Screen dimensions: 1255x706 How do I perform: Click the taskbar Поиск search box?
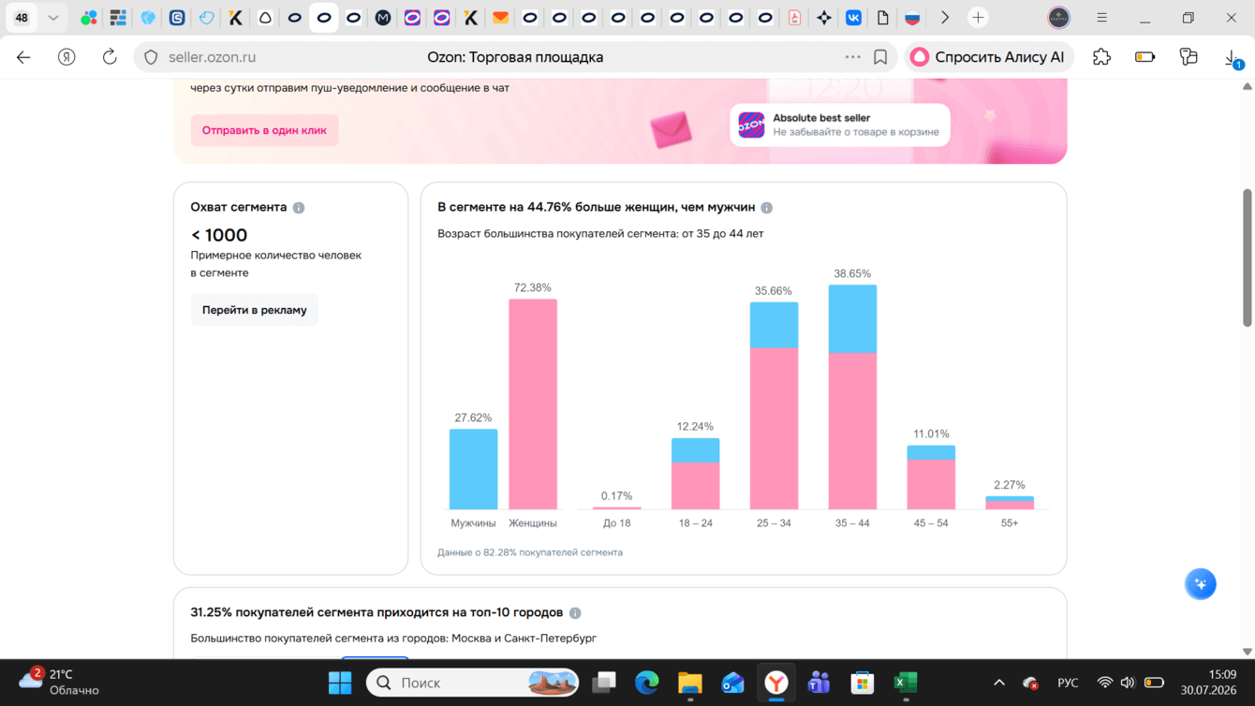click(473, 683)
